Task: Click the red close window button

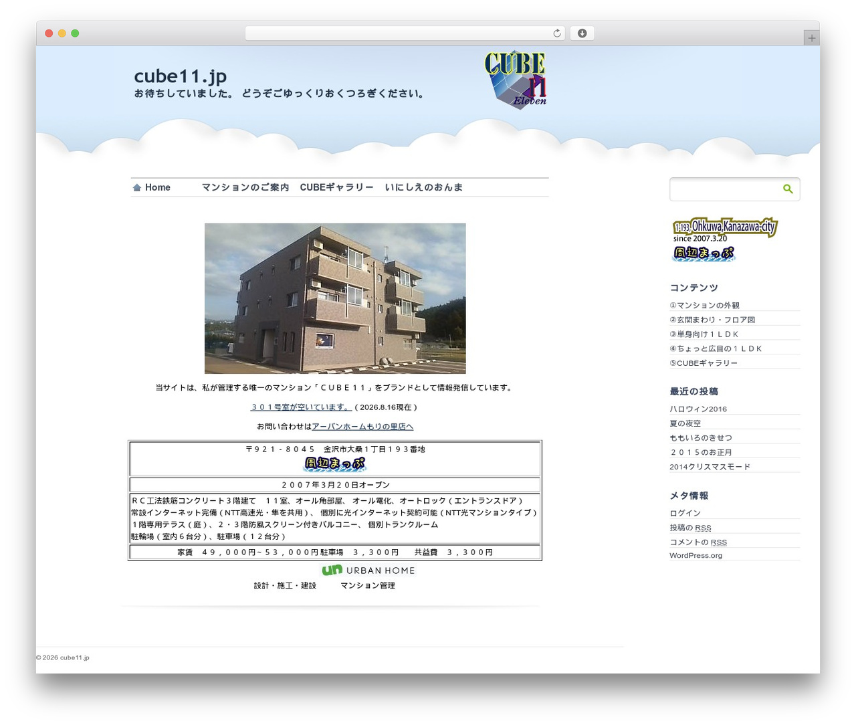Action: 49,33
